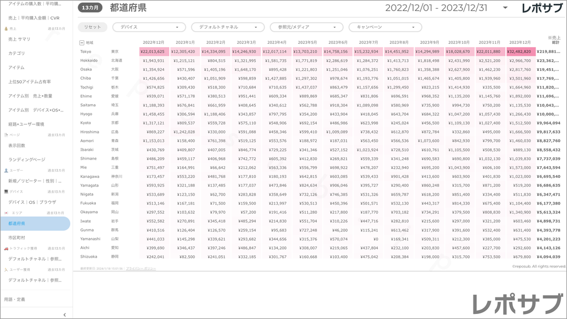
Task: Select 市区町村 in the sidebar
Action: (x=17, y=237)
